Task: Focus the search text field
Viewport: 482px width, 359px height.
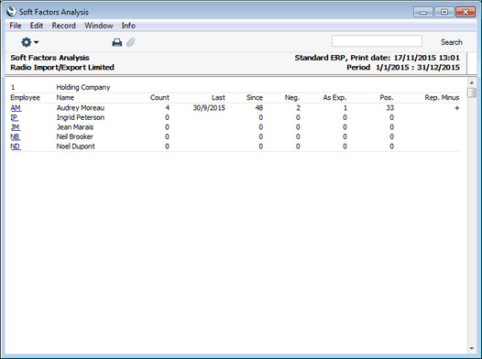Action: point(377,41)
